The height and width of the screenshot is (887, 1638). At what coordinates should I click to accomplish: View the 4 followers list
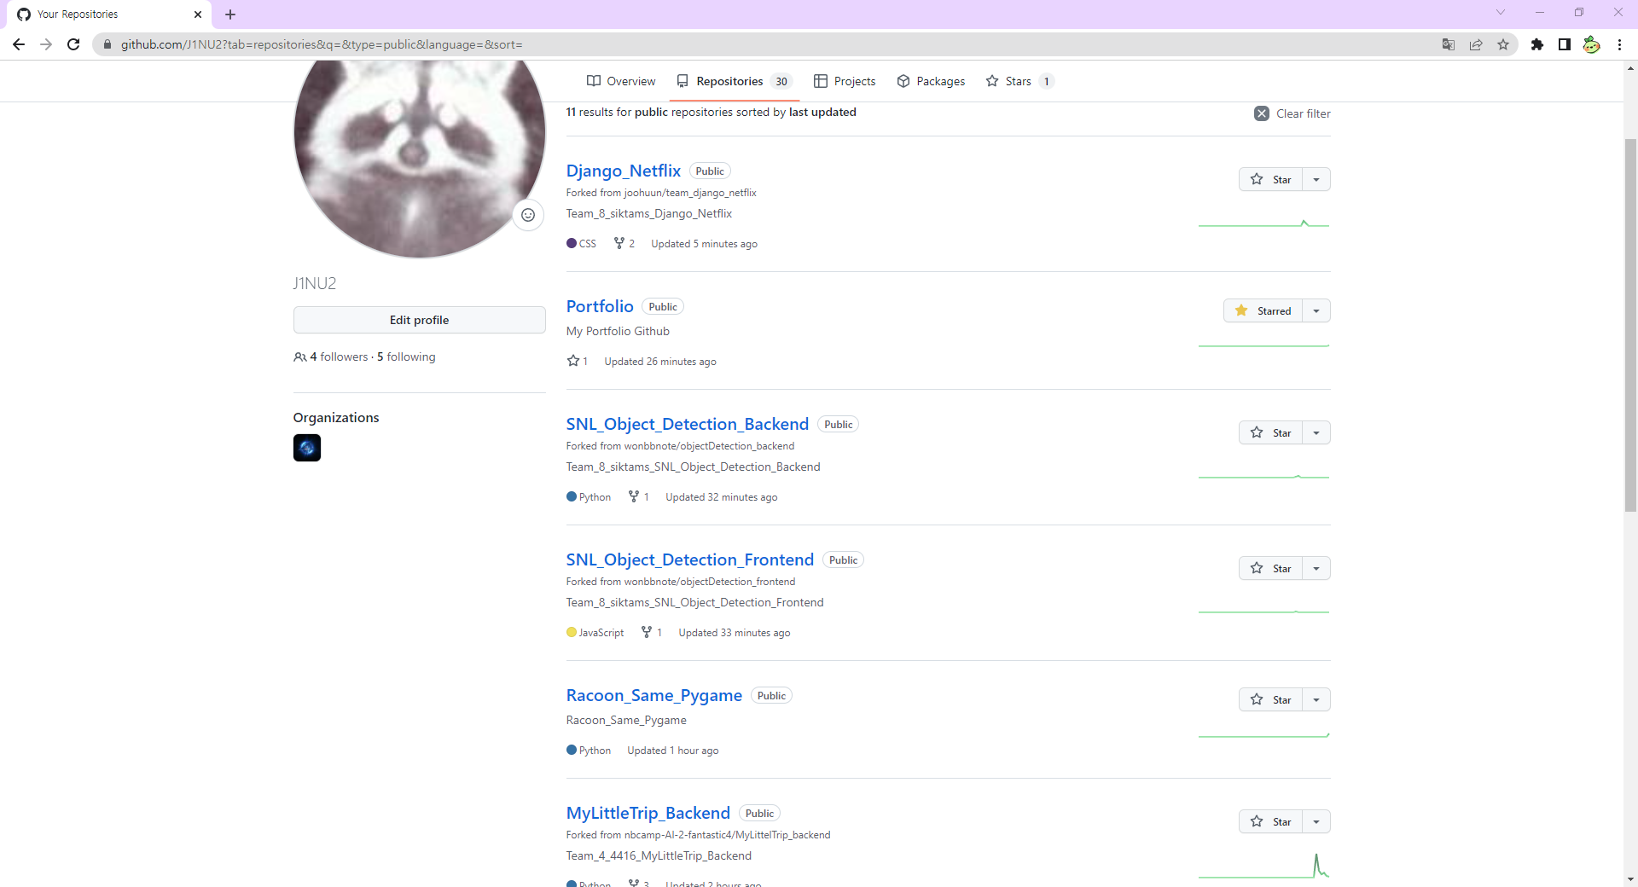339,357
